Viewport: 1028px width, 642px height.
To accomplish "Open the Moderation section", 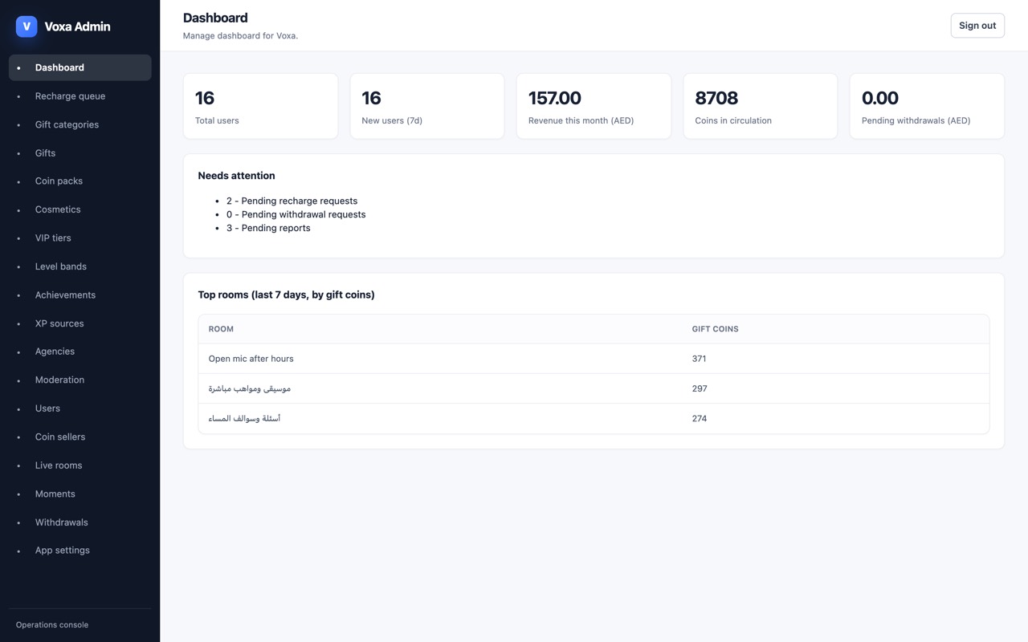I will pyautogui.click(x=80, y=380).
